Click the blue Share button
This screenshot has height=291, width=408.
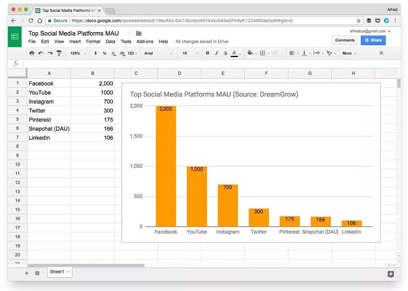(373, 40)
